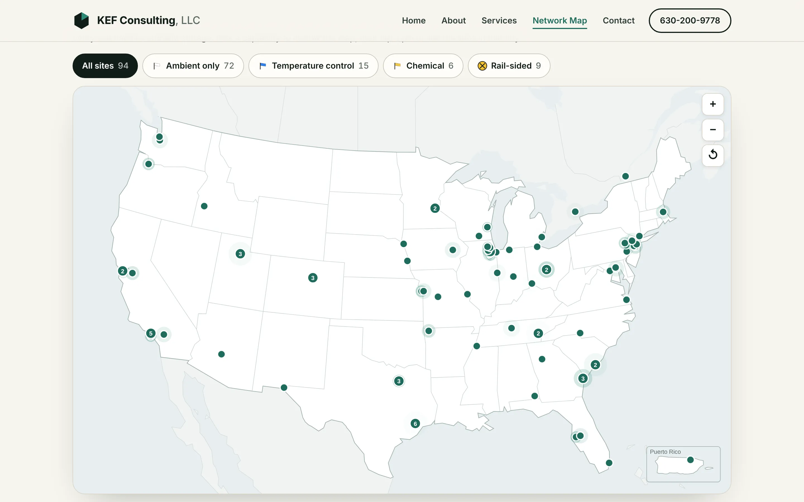804x502 pixels.
Task: Expand the cluster of 3 in north Texas
Action: click(399, 381)
